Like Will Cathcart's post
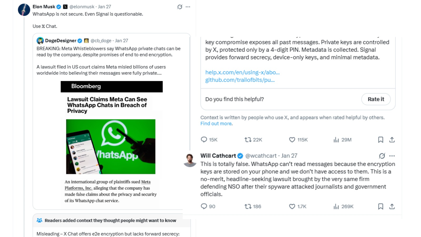The image size is (421, 237). pyautogui.click(x=292, y=206)
